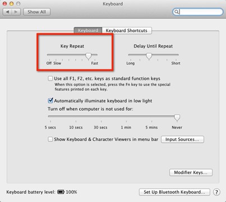This screenshot has height=202, width=226.
Task: Click the keyboard battery level icon
Action: (61, 192)
